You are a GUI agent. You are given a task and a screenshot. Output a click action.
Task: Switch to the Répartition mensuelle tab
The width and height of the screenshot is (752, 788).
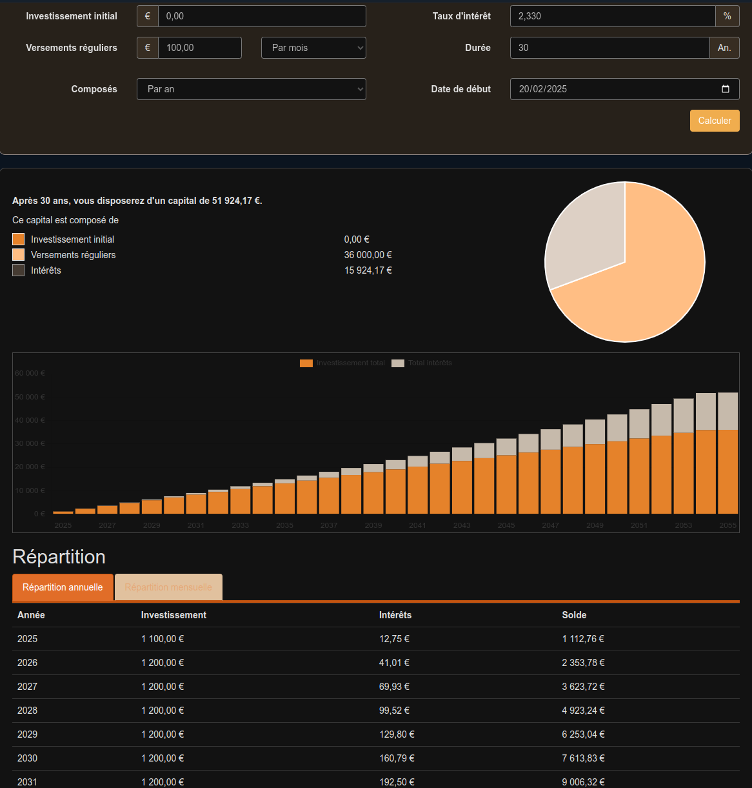[168, 587]
